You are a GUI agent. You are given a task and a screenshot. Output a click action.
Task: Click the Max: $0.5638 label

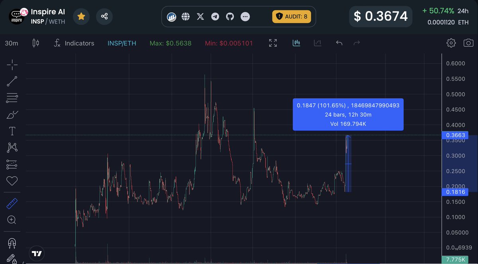170,43
